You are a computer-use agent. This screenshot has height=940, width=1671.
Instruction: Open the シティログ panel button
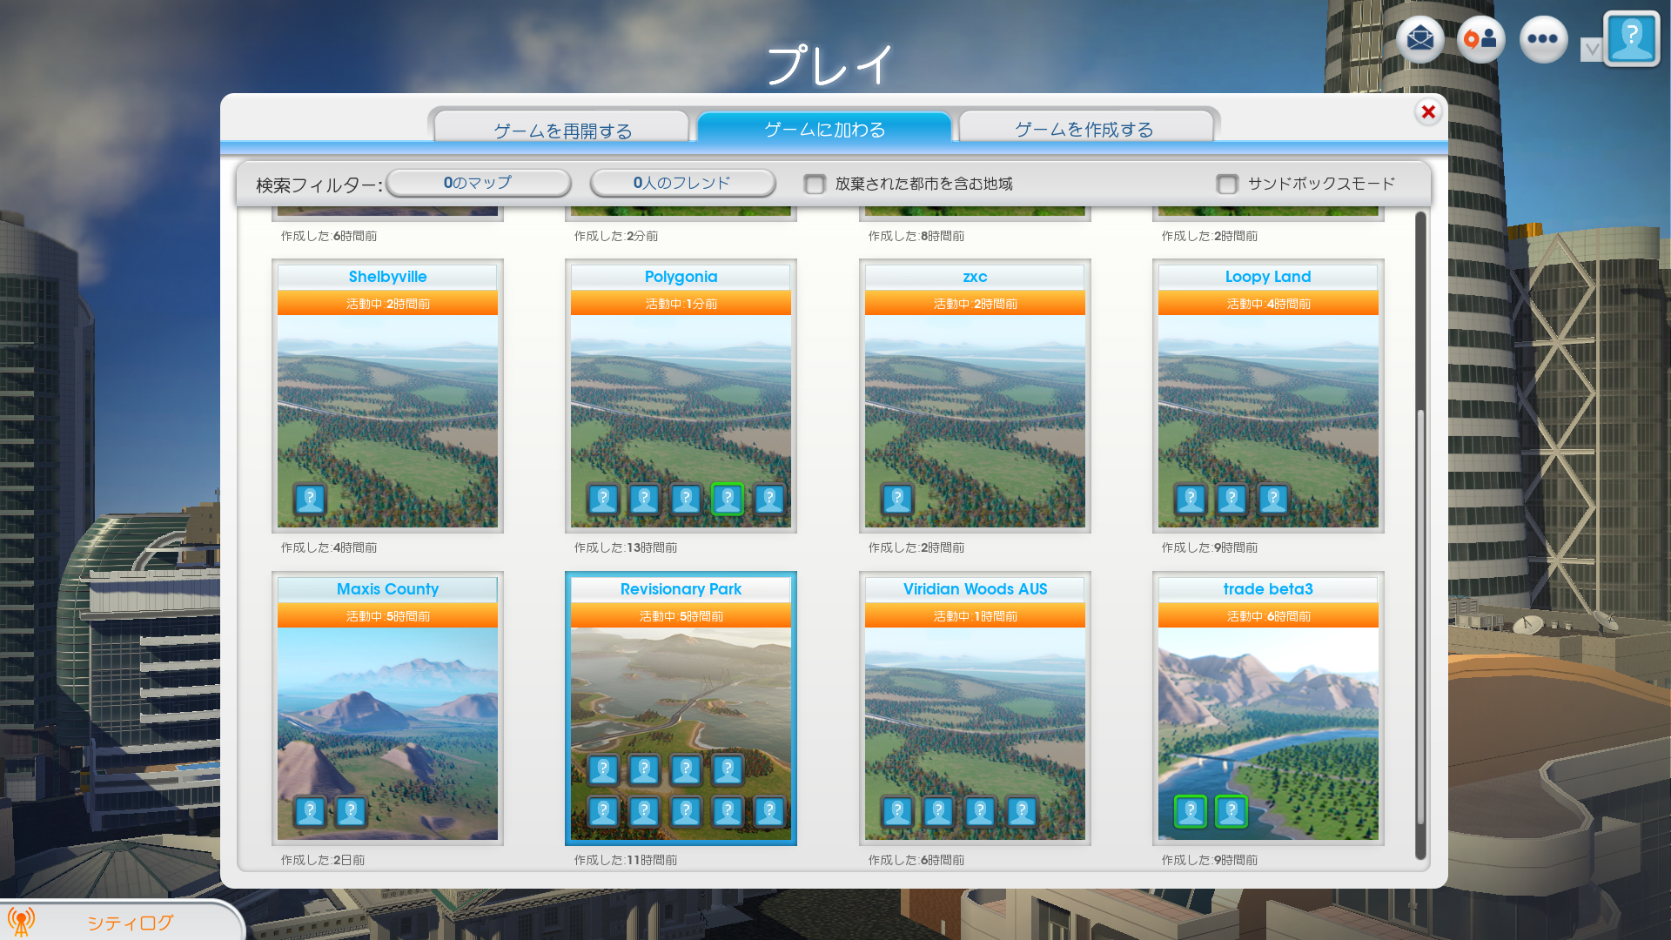[x=131, y=923]
